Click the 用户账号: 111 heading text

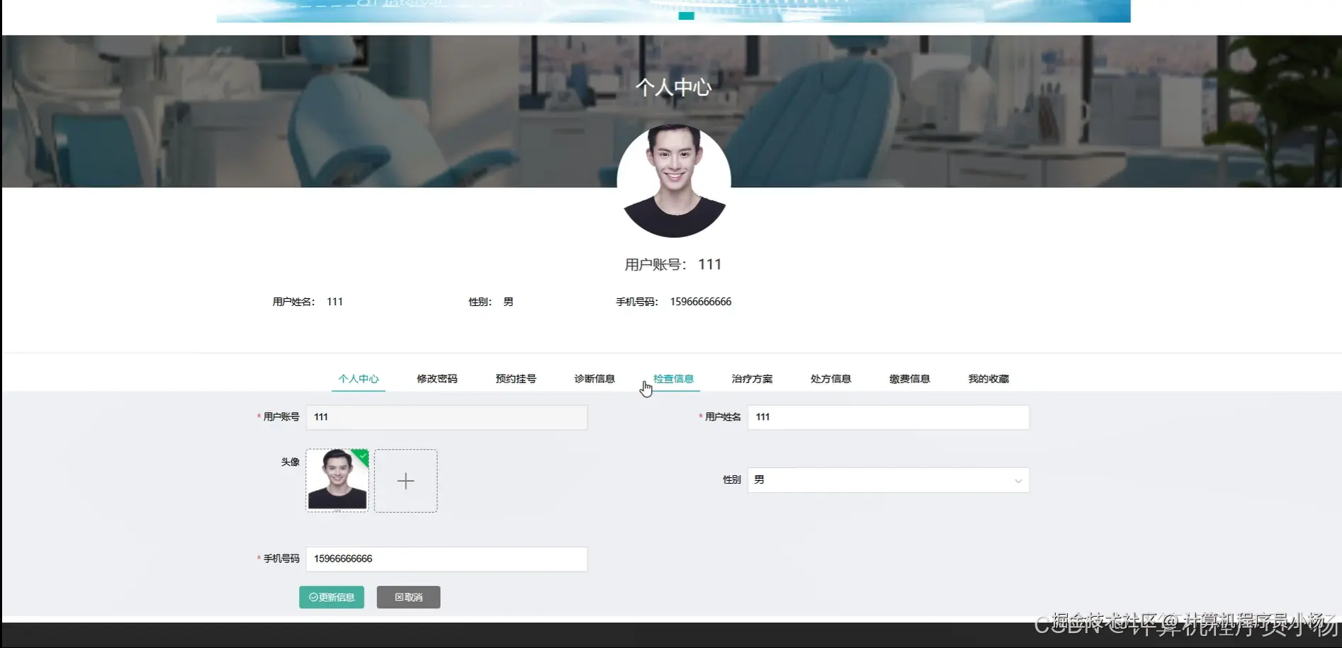point(673,264)
